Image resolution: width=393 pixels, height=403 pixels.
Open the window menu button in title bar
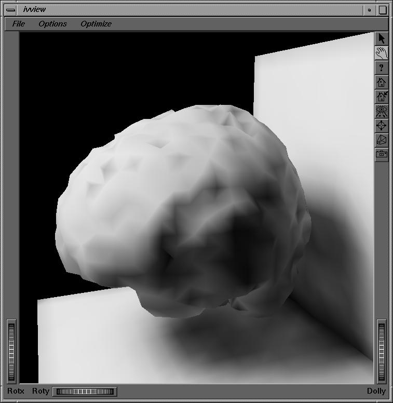click(10, 10)
